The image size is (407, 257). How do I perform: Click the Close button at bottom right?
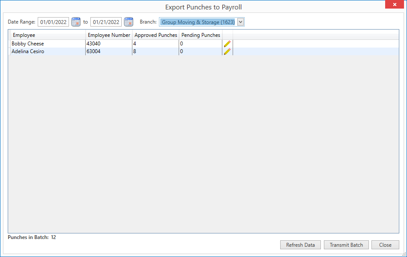(x=385, y=245)
